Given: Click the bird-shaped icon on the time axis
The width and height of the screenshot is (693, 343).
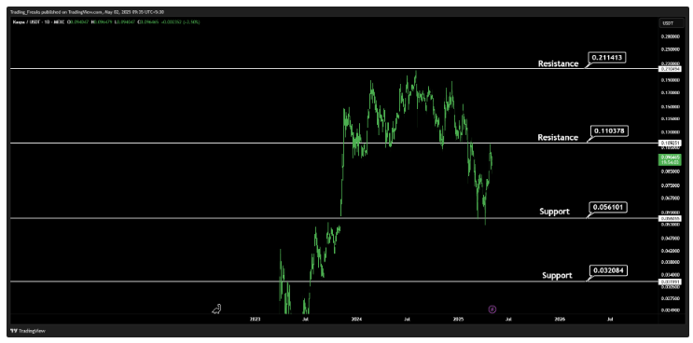Looking at the screenshot, I should coord(216,309).
